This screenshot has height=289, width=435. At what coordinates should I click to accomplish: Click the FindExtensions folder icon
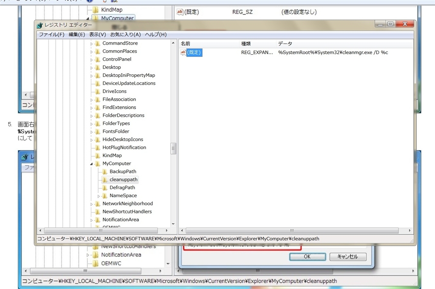[x=97, y=108]
